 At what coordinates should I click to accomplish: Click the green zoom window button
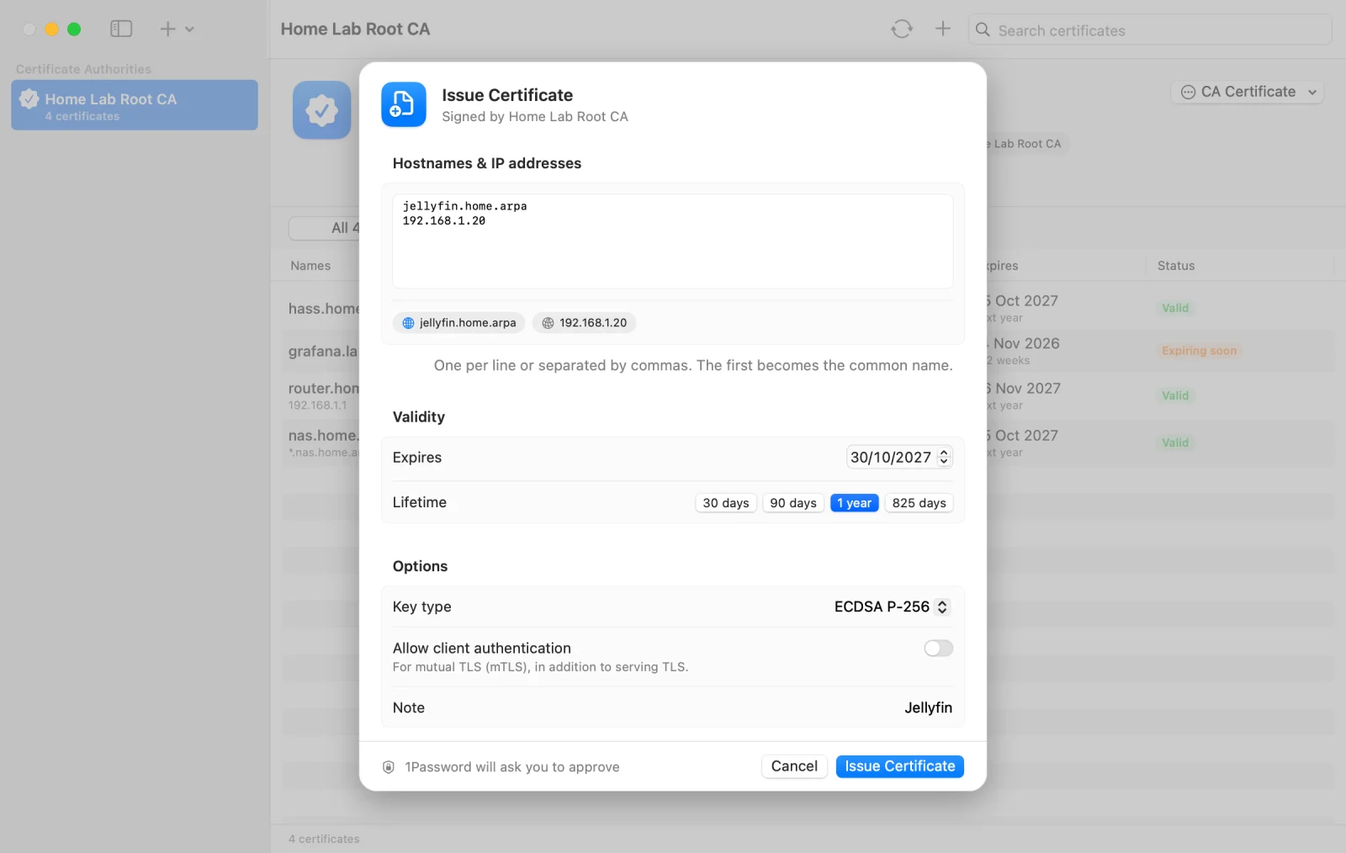pyautogui.click(x=74, y=29)
